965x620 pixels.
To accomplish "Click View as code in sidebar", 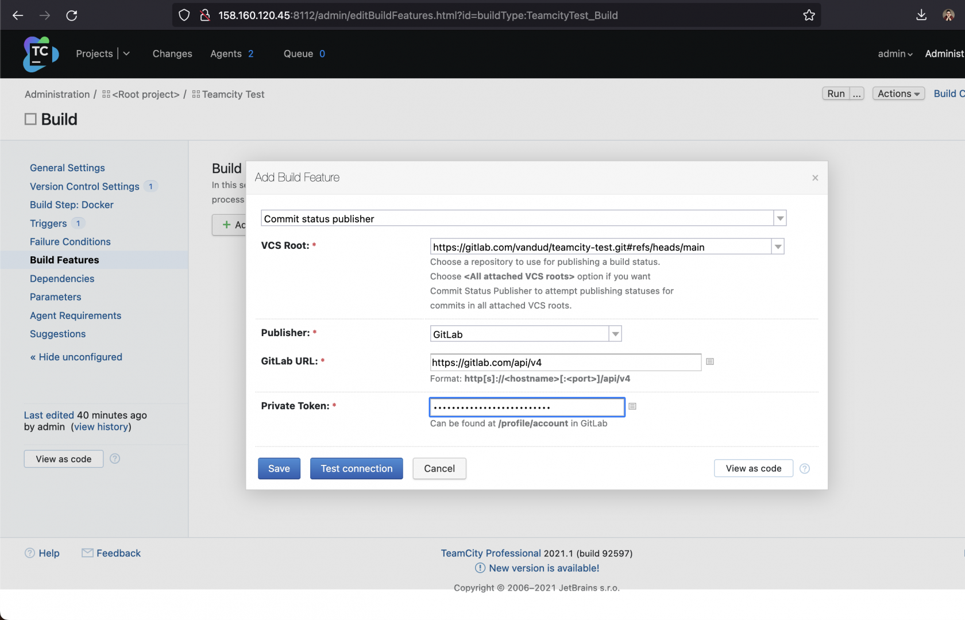I will (64, 459).
